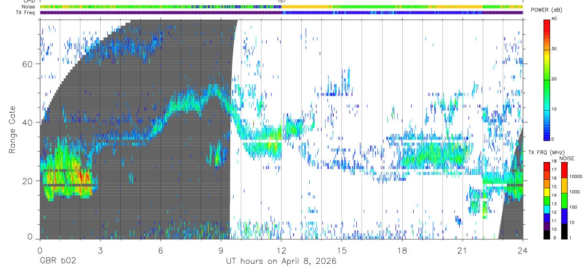This screenshot has height=271, width=588.
Task: Click the 30 tick on POWER scale
Action: click(x=554, y=49)
